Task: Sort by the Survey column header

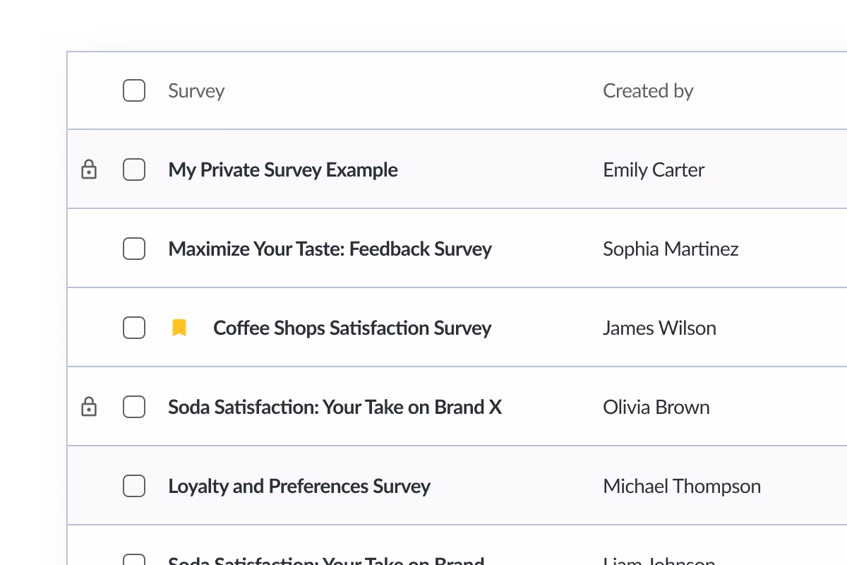Action: tap(196, 91)
